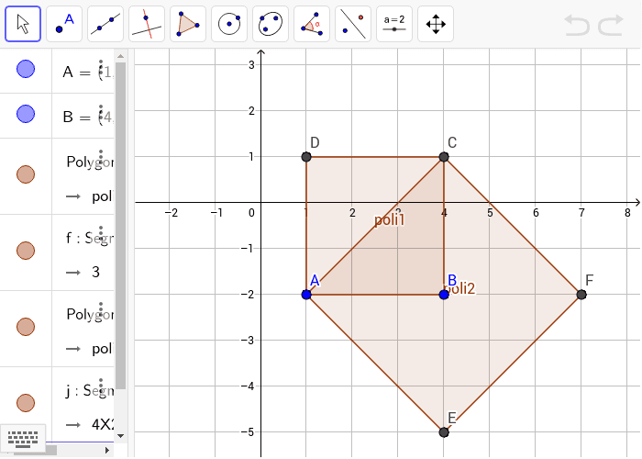Viewport: 642px width, 459px height.
Task: Open more options for first Polygon row
Action: [x=101, y=157]
